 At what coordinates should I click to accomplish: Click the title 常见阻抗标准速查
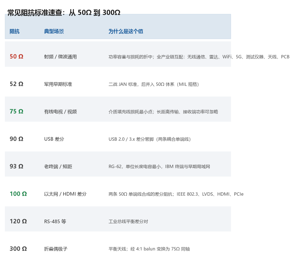(35, 13)
